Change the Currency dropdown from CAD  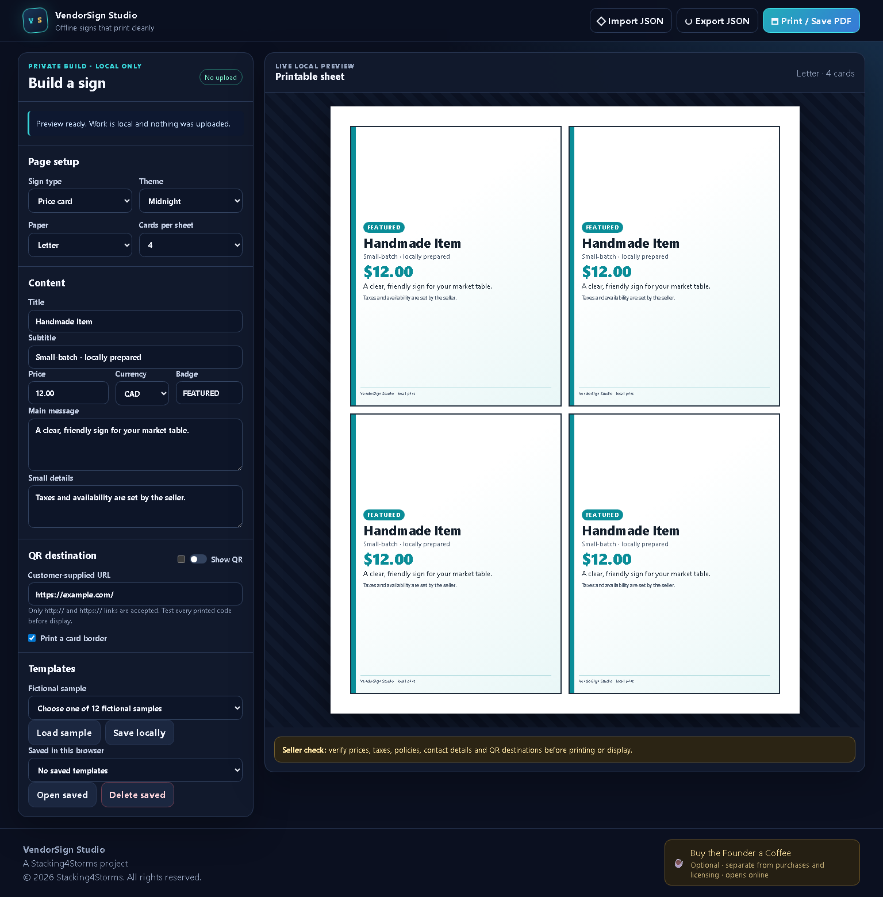coord(142,393)
